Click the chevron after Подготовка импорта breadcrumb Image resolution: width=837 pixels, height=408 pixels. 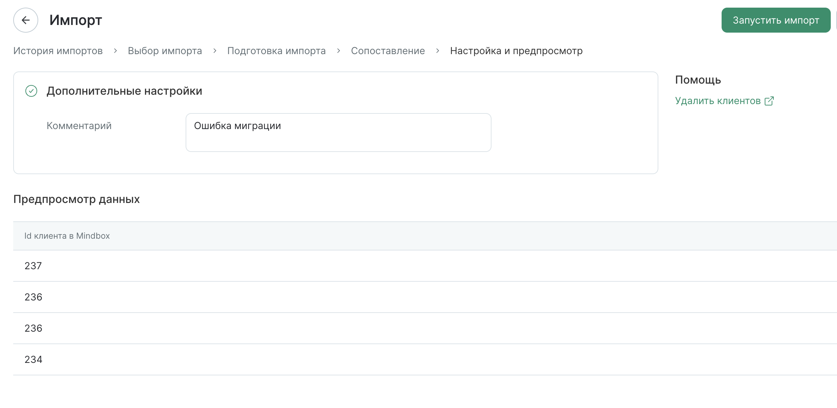(x=339, y=51)
